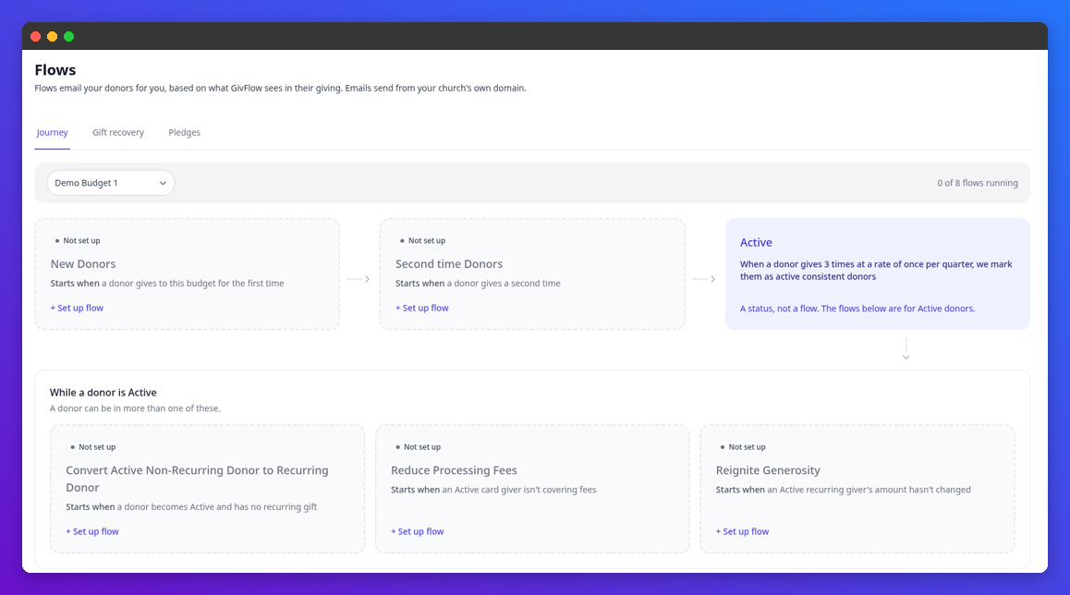Click the Flows page heading

[x=55, y=69]
